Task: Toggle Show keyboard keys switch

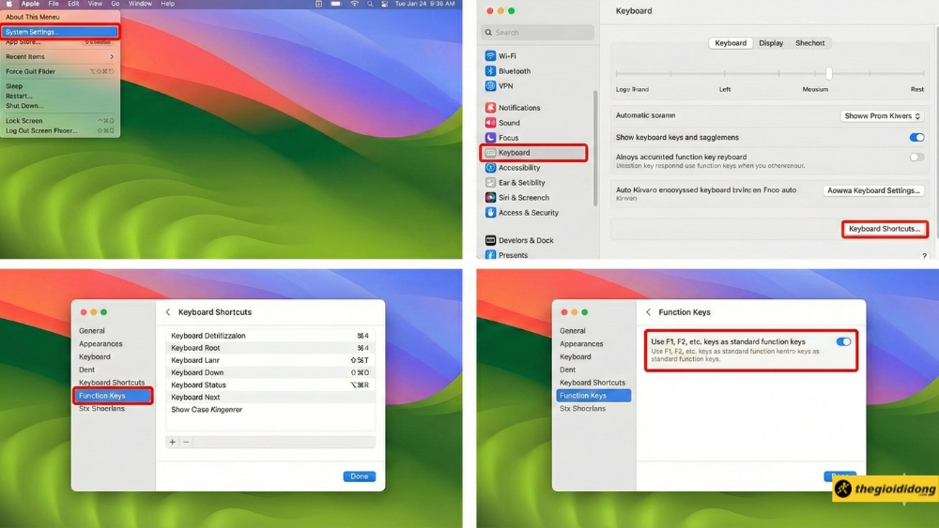Action: click(x=916, y=138)
